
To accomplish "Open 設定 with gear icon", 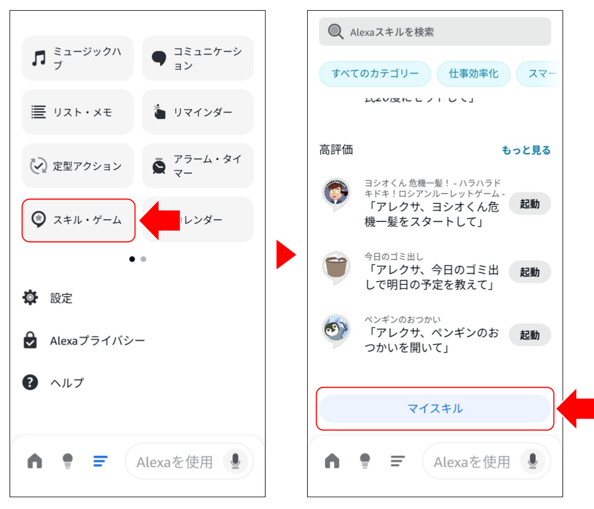I will click(61, 298).
